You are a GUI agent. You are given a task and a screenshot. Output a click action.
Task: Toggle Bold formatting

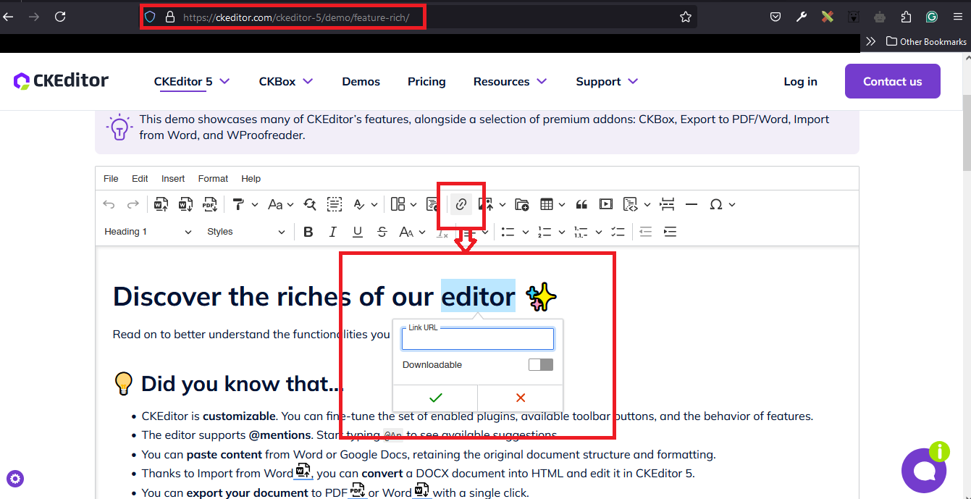308,232
